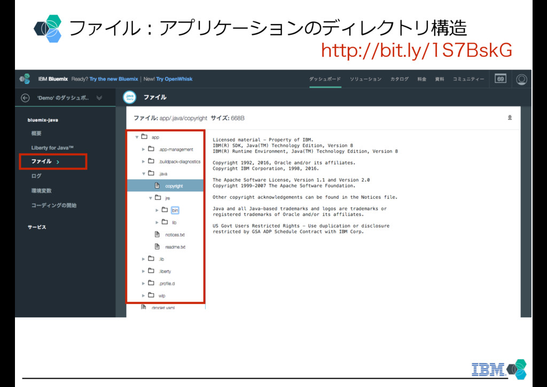
Task: Collapse the jre folder arrow
Action: 150,198
